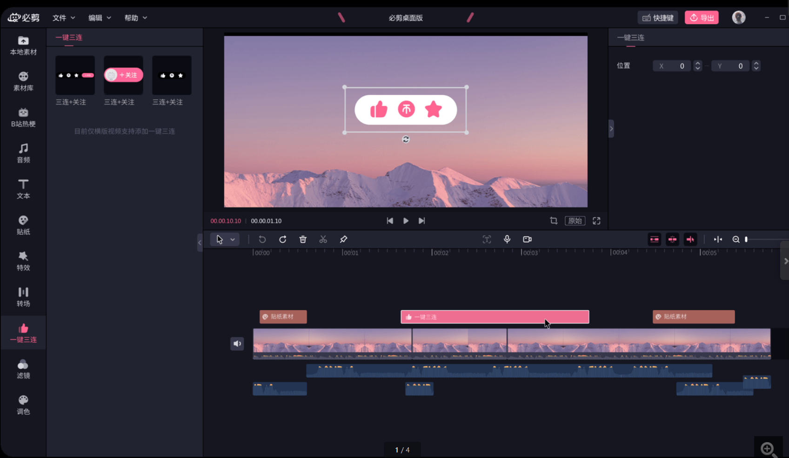Click the 导出 export button
Screen dimensions: 789x458
point(702,18)
